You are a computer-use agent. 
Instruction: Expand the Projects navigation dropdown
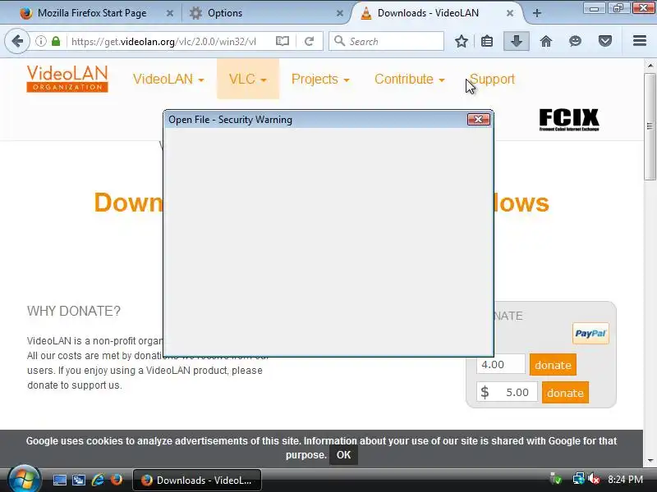point(320,79)
